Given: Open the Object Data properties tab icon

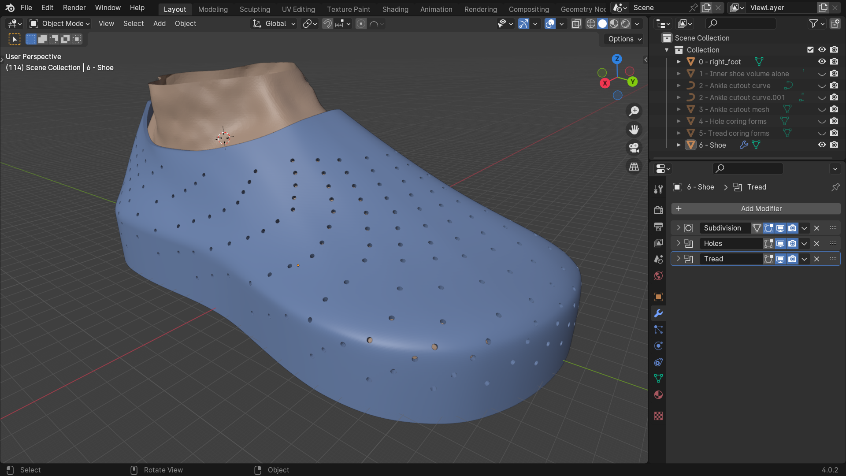Looking at the screenshot, I should pyautogui.click(x=658, y=379).
